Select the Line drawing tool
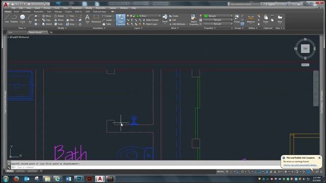The width and height of the screenshot is (326, 183). (7, 19)
